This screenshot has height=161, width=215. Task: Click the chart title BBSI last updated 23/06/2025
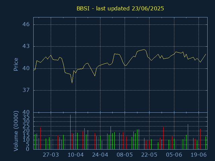(x=120, y=8)
